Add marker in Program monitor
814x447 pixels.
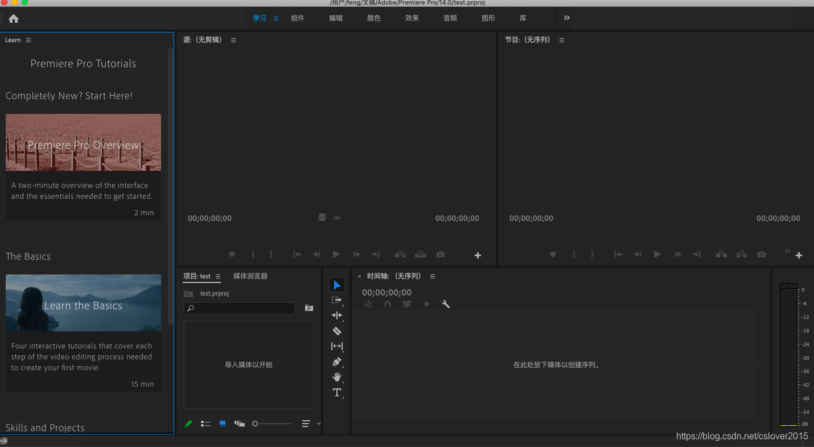[x=553, y=255]
